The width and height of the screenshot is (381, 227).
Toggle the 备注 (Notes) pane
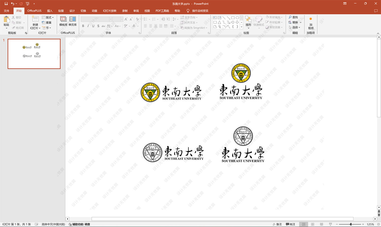click(x=277, y=224)
